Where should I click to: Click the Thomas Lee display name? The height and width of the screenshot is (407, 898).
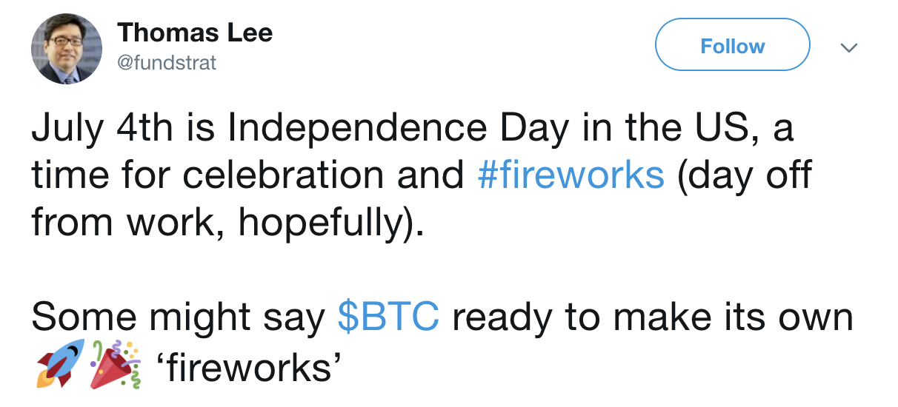[x=195, y=33]
